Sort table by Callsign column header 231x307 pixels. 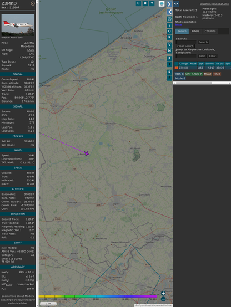(184, 63)
